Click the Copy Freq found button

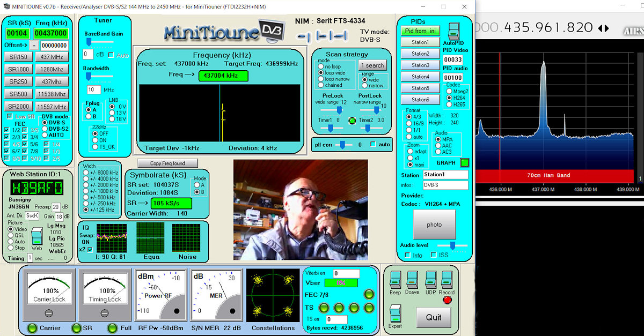(x=167, y=163)
